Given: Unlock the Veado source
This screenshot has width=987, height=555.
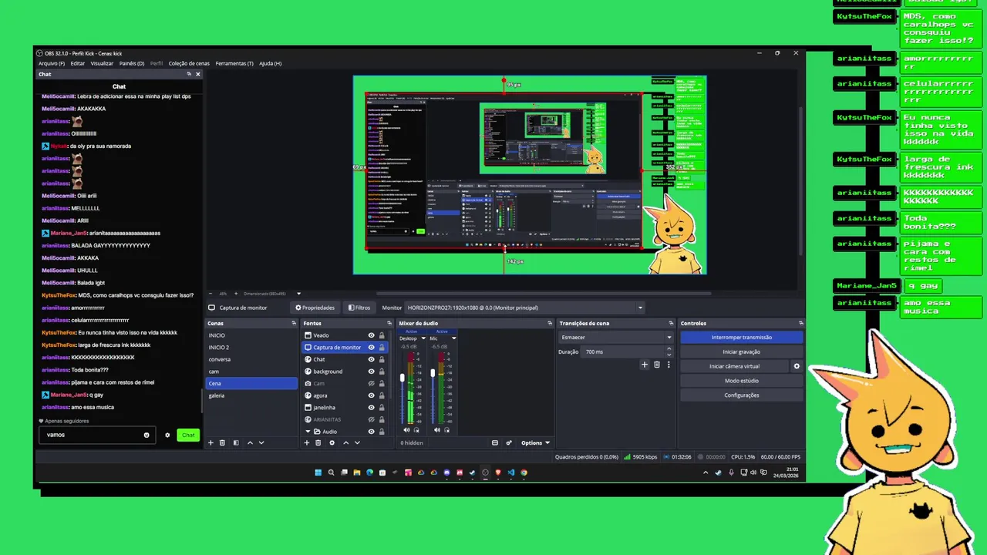Looking at the screenshot, I should [x=382, y=335].
